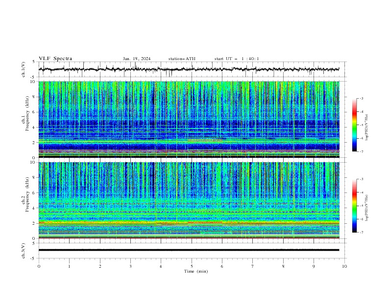Click the lower PSD color scale bar
This screenshot has width=388, height=299.
pyautogui.click(x=354, y=206)
